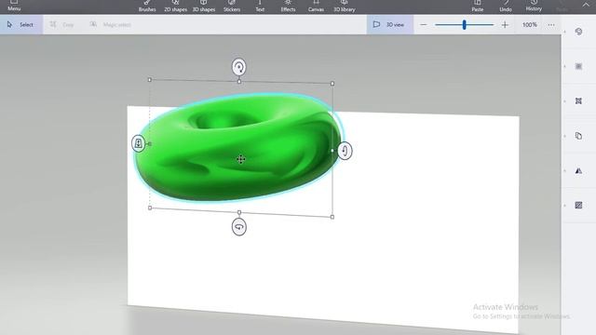Expand sidebar section beside Flip icon

pyautogui.click(x=565, y=171)
